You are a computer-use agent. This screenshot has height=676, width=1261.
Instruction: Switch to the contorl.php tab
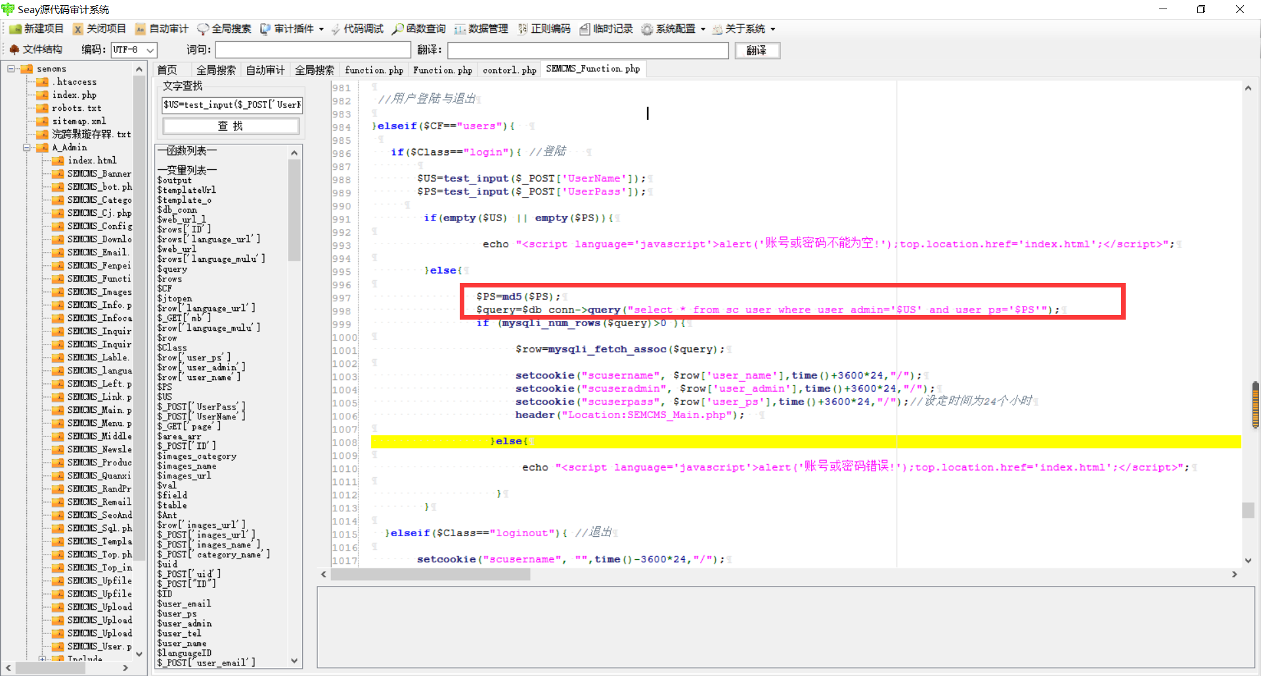point(509,70)
